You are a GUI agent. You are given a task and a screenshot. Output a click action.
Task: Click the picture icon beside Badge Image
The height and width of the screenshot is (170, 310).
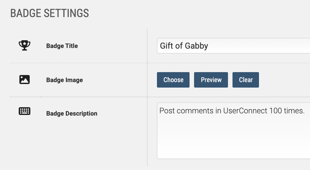[x=25, y=80]
